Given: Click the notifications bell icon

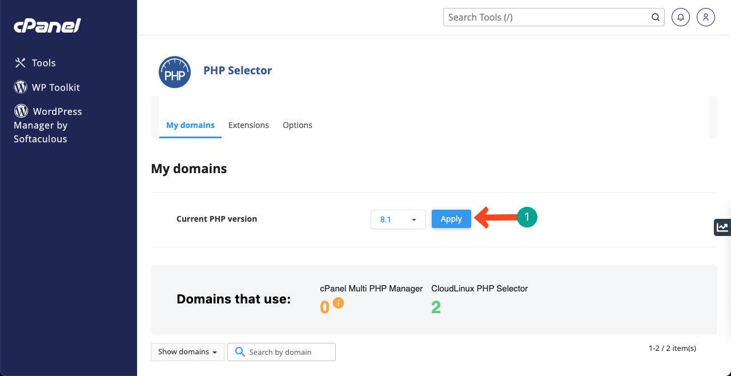Looking at the screenshot, I should (680, 17).
